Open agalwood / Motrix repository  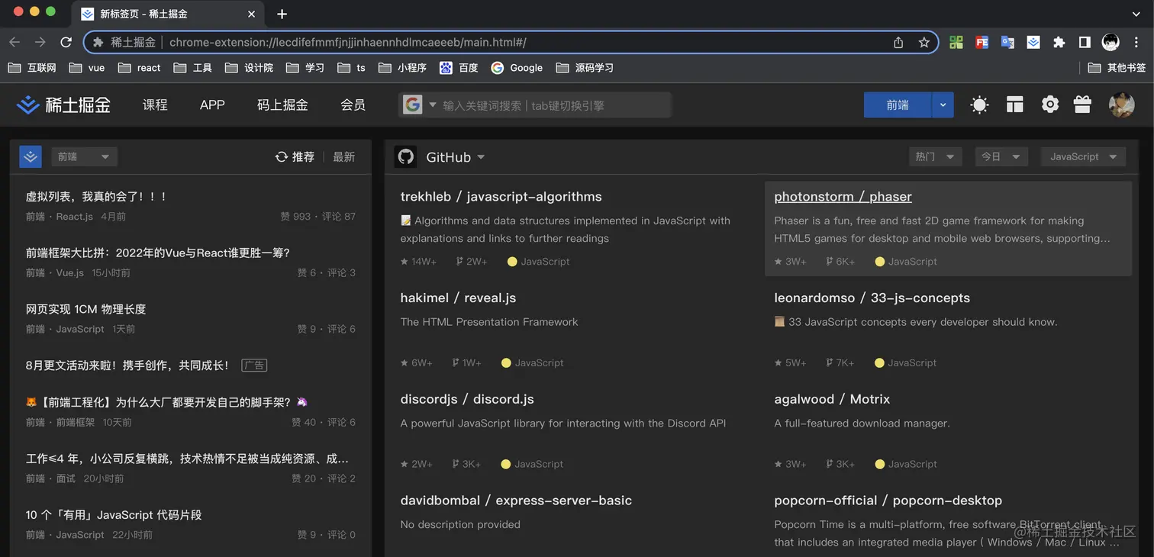coord(832,399)
